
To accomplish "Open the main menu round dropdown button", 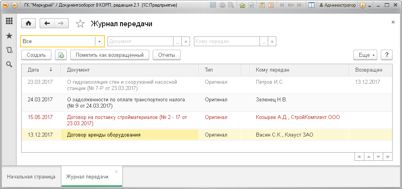I will (15, 5).
